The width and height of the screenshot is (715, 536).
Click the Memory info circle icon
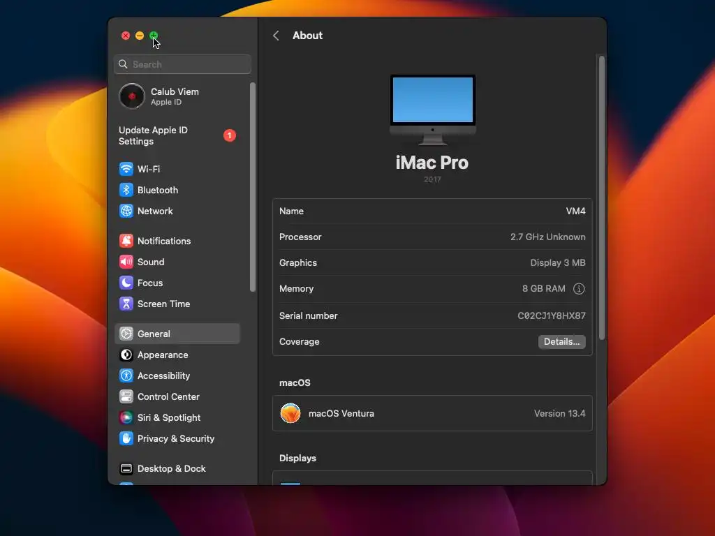coord(579,288)
